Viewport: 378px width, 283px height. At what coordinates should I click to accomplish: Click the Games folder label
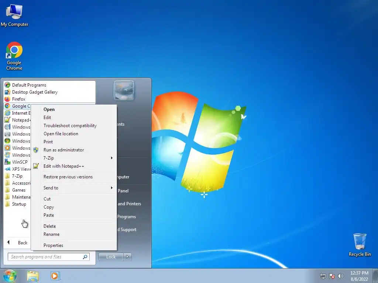19,190
